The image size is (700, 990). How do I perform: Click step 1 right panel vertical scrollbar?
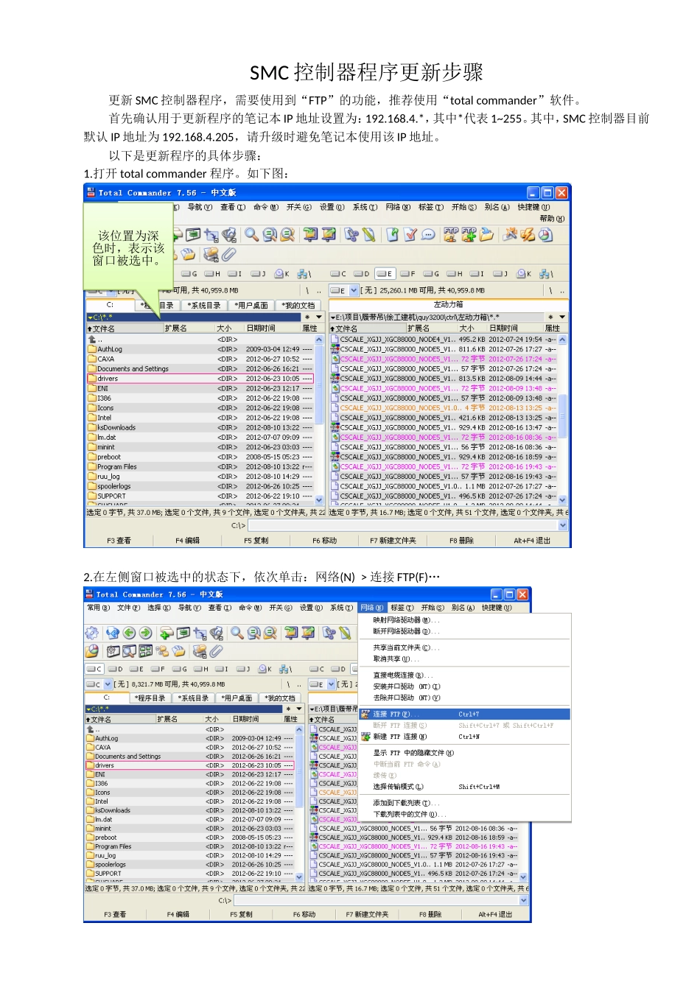tap(563, 420)
